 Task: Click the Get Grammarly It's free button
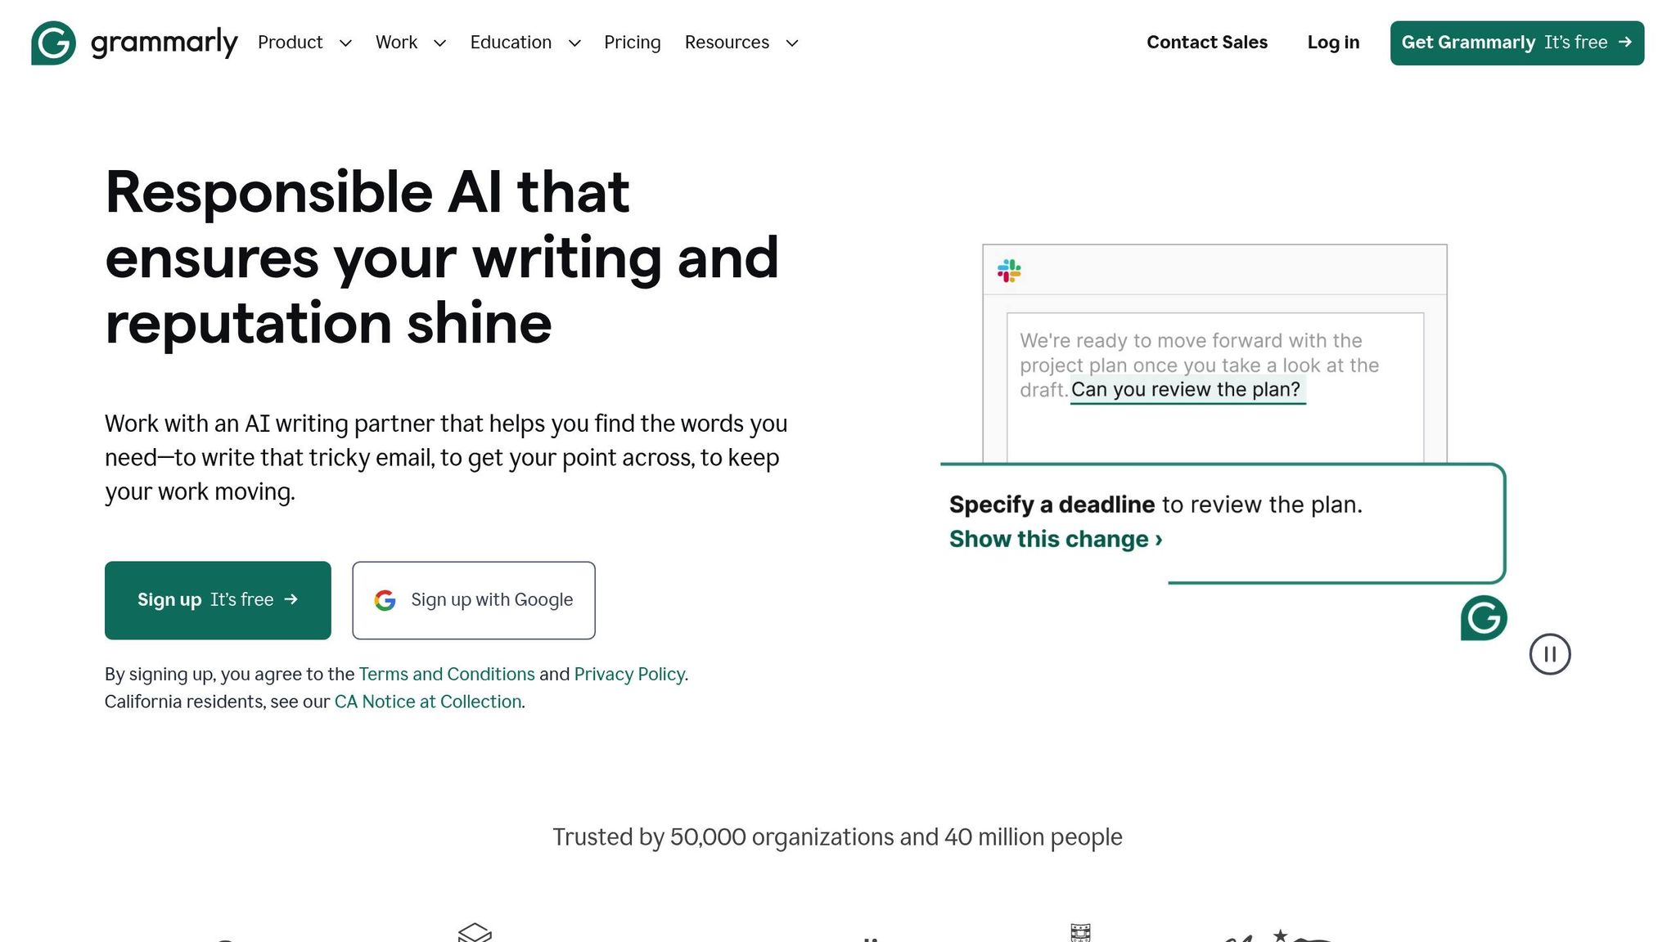point(1516,43)
